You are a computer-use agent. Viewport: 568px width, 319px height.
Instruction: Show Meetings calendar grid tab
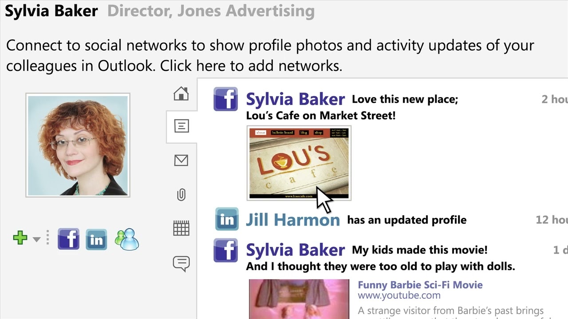(181, 228)
